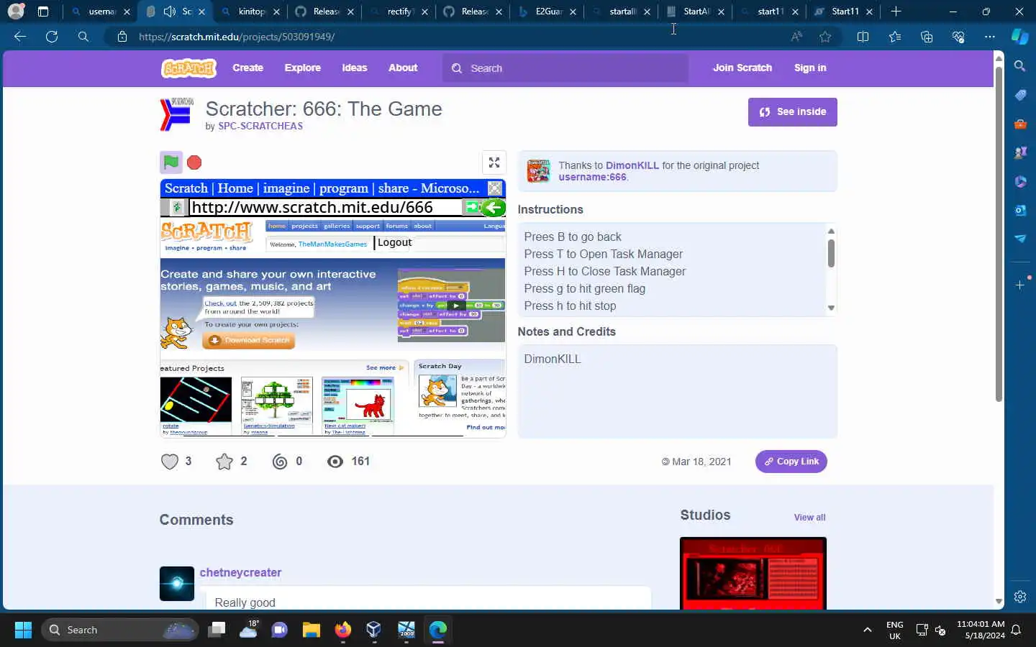Add this page to favorites star
Viewport: 1036px width, 647px height.
pyautogui.click(x=825, y=37)
